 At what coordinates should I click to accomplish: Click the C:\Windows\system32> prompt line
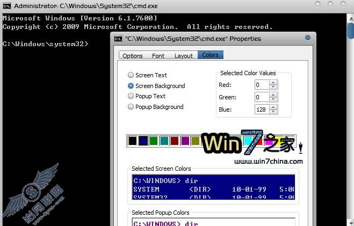tap(45, 44)
